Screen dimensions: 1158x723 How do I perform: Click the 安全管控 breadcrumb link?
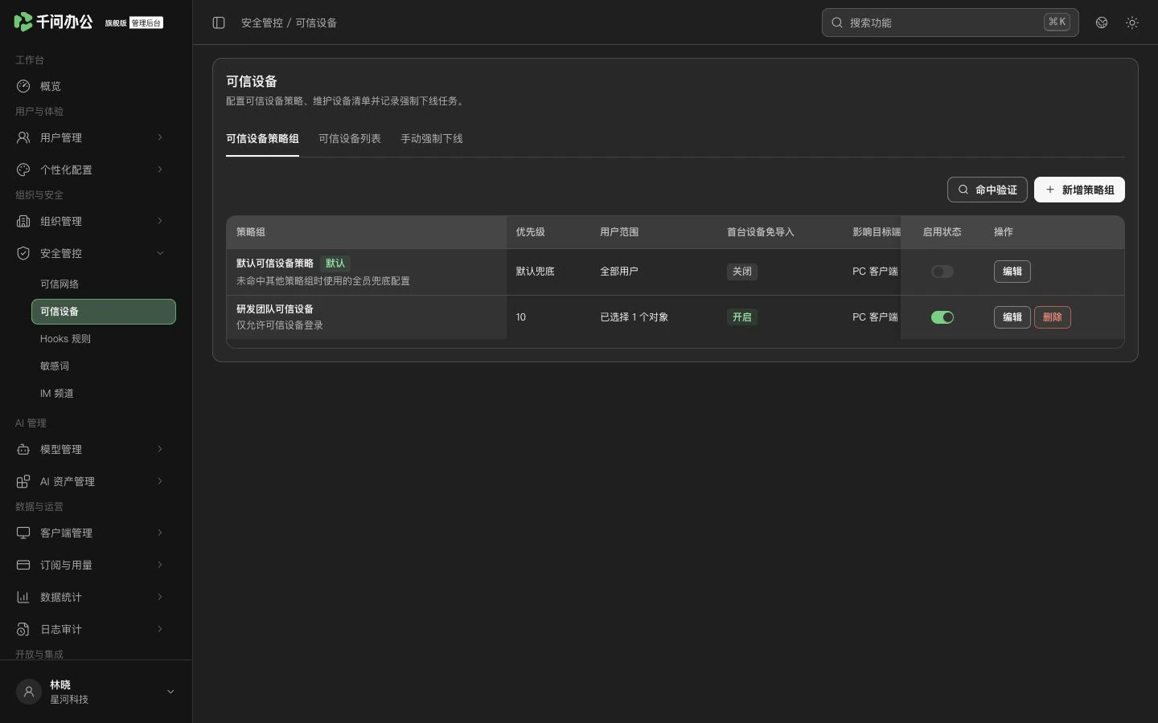point(262,22)
